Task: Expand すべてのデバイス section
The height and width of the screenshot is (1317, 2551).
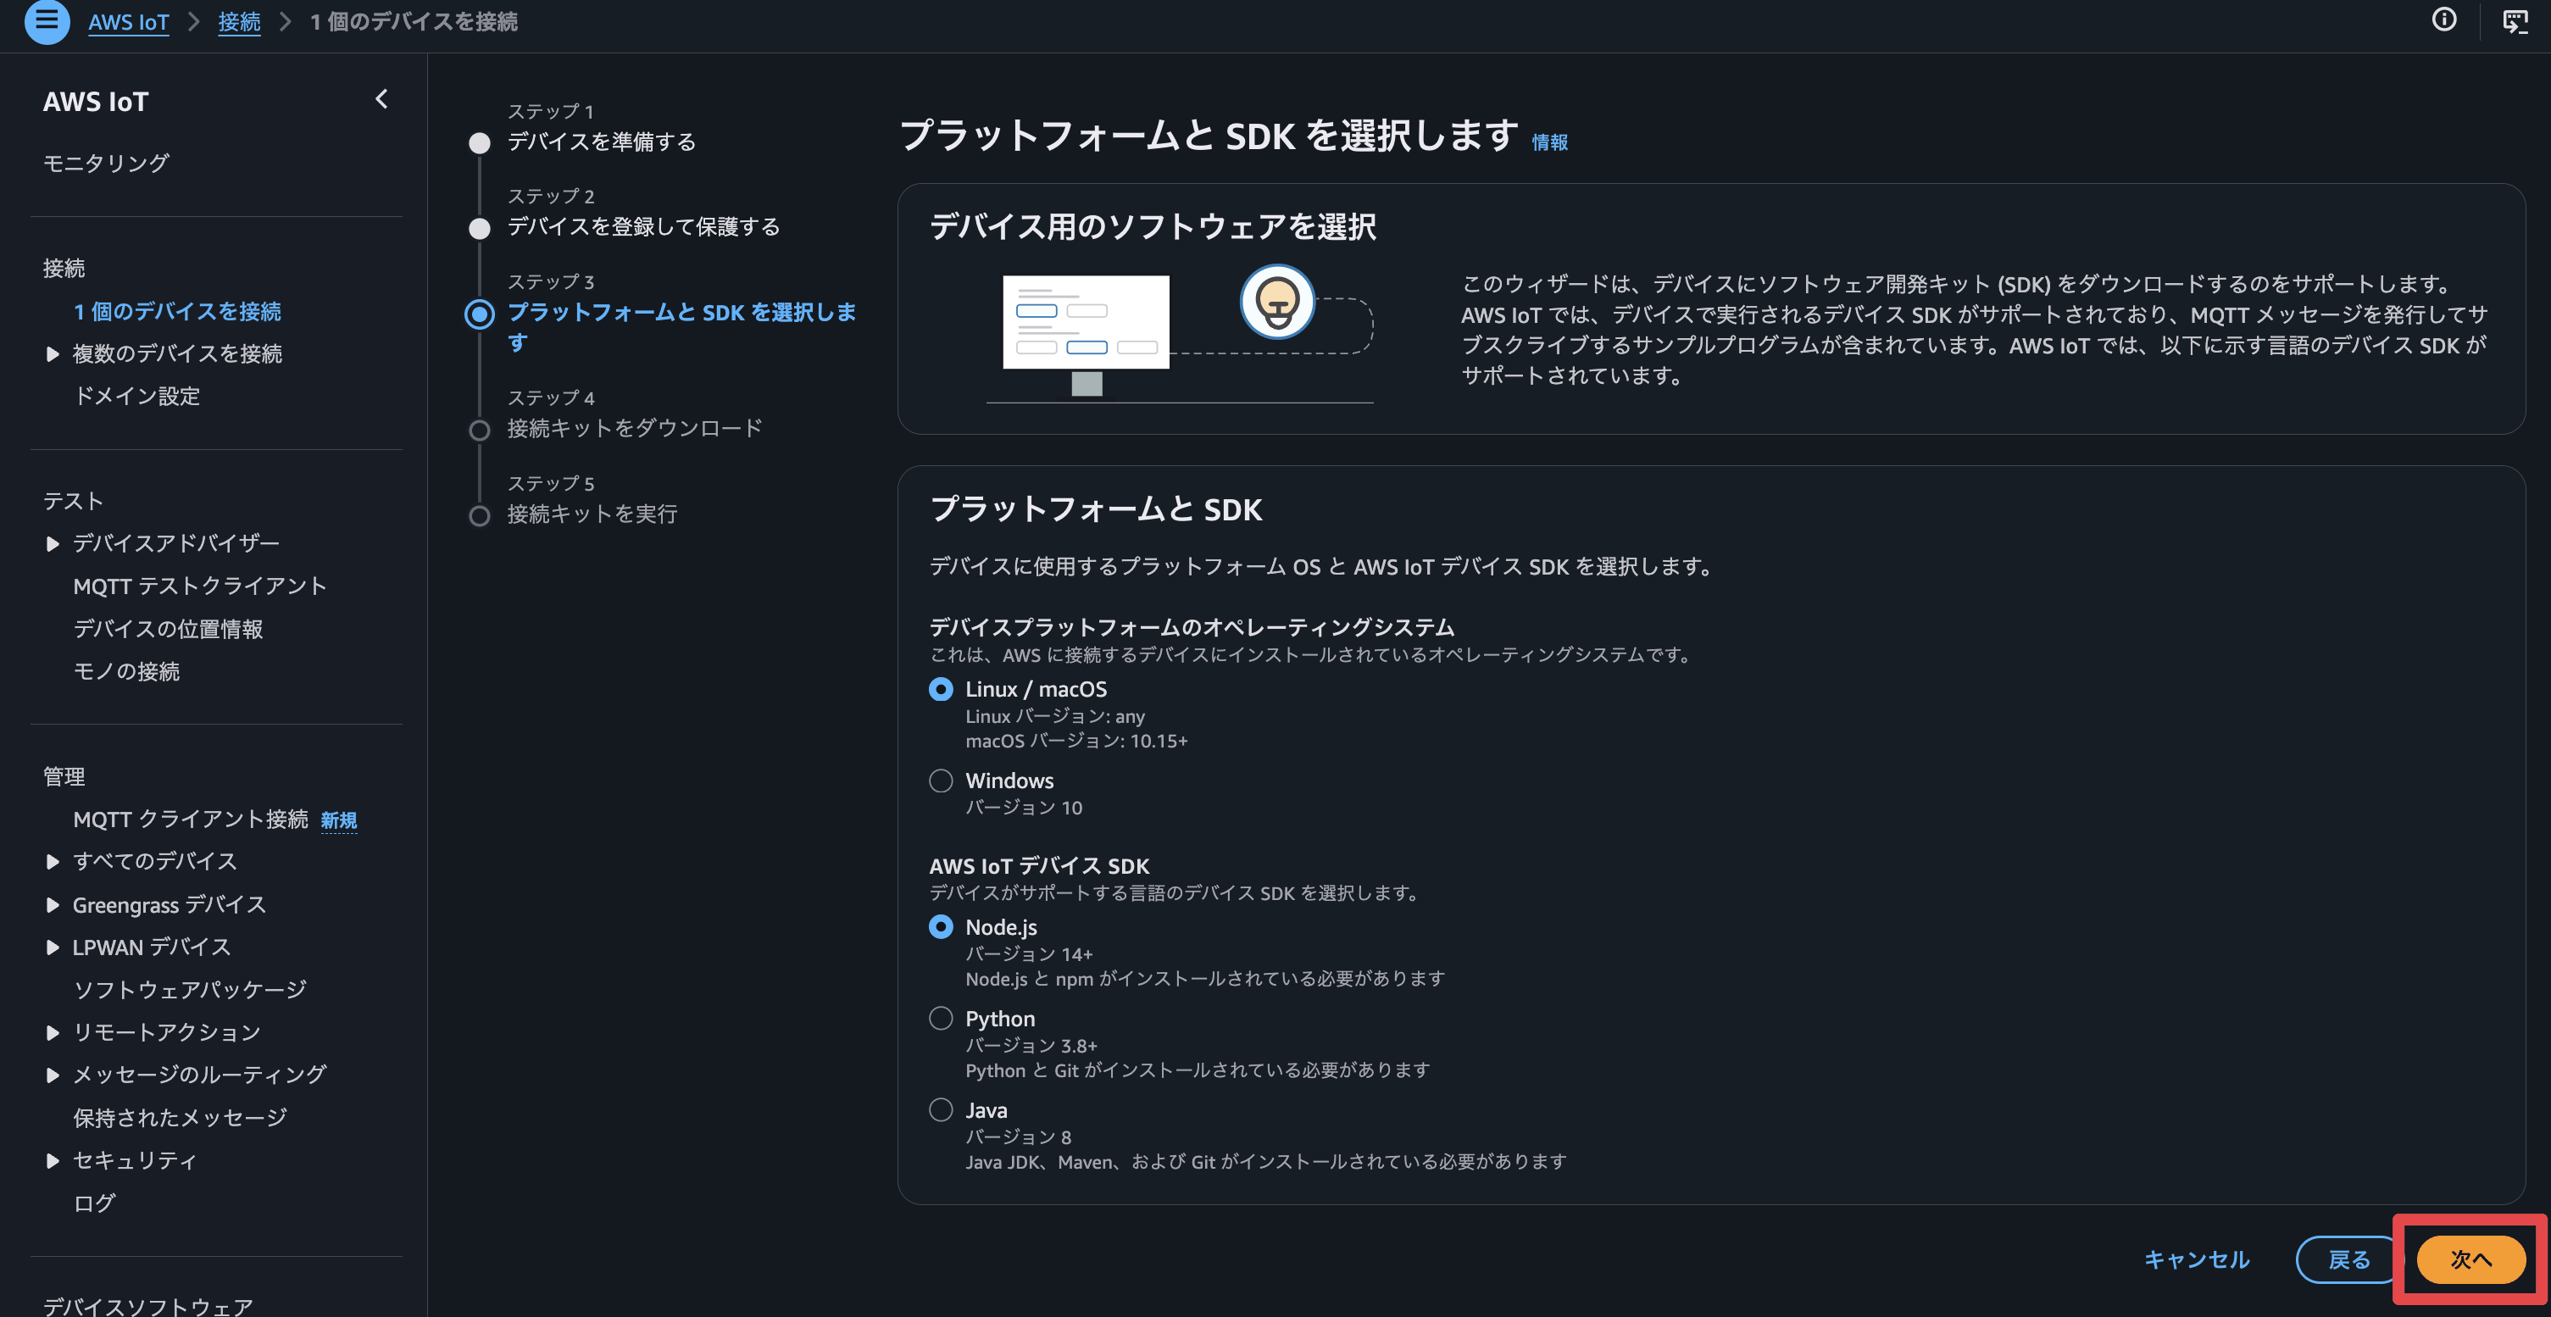Action: (53, 862)
